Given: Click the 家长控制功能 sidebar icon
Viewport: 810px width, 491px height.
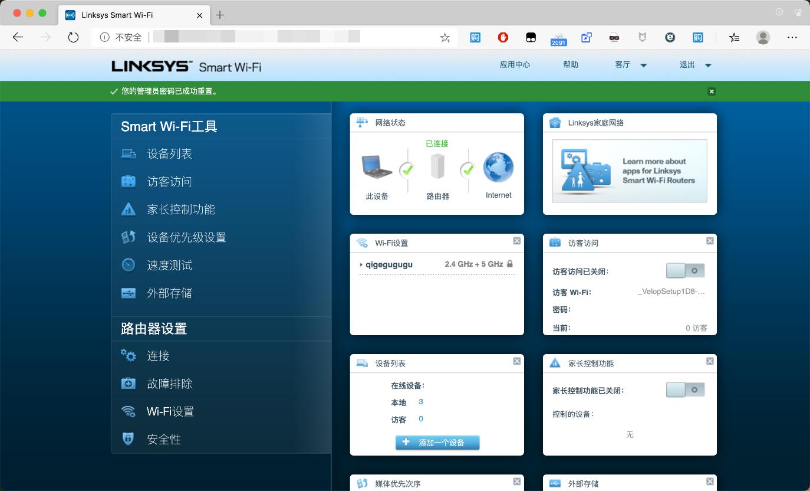Looking at the screenshot, I should [x=129, y=209].
